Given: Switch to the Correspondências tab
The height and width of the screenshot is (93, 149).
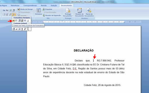Looking at the screenshot, I should click(30, 6).
